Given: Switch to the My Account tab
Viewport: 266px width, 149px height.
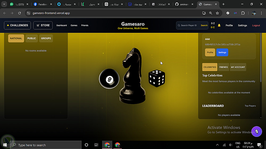Looking at the screenshot, I should [238, 67].
